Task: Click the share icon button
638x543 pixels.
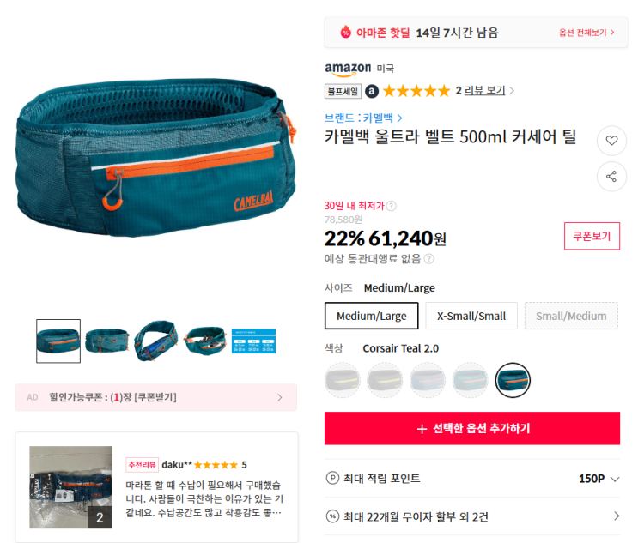Action: [x=611, y=177]
